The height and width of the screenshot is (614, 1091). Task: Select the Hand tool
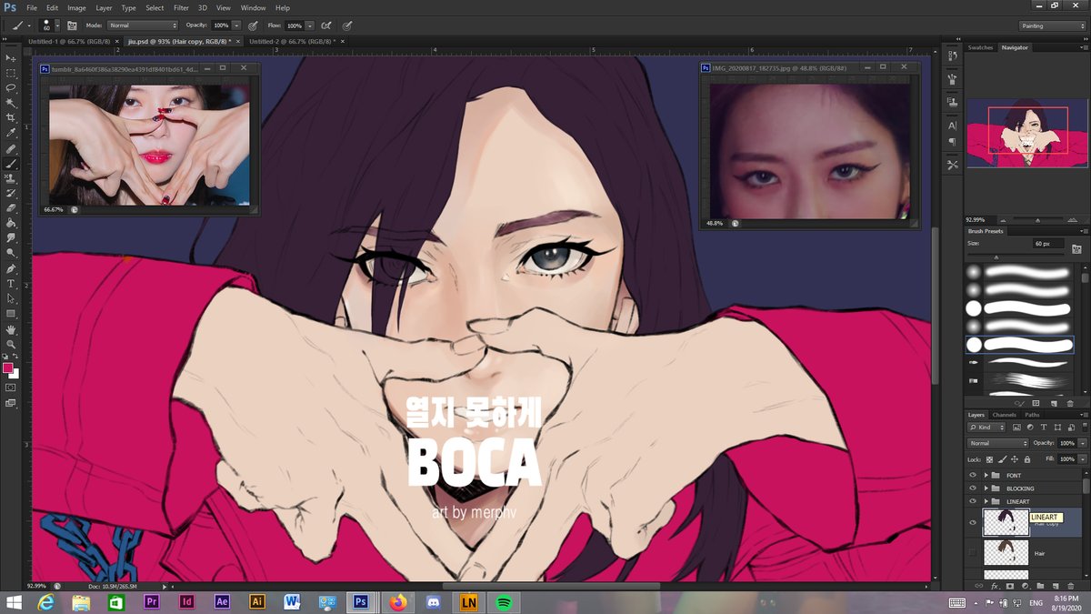click(x=11, y=329)
